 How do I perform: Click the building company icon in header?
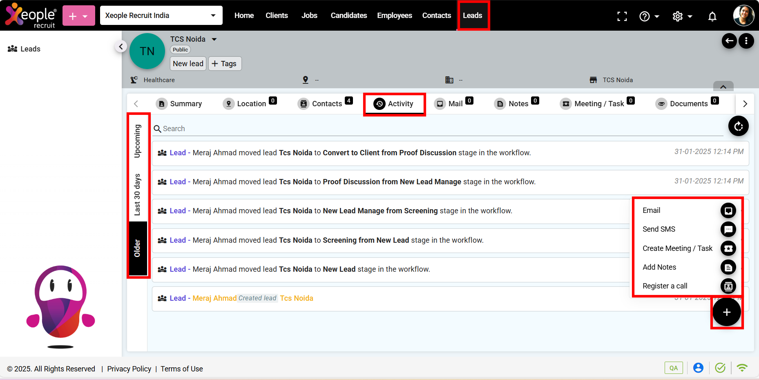point(449,80)
